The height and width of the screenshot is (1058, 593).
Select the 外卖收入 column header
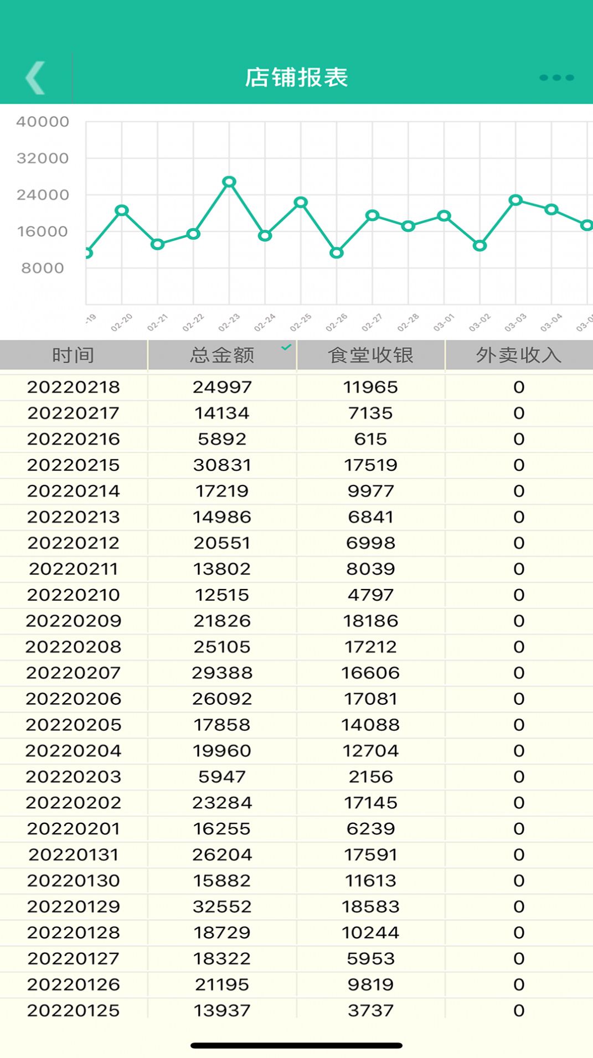pos(519,355)
